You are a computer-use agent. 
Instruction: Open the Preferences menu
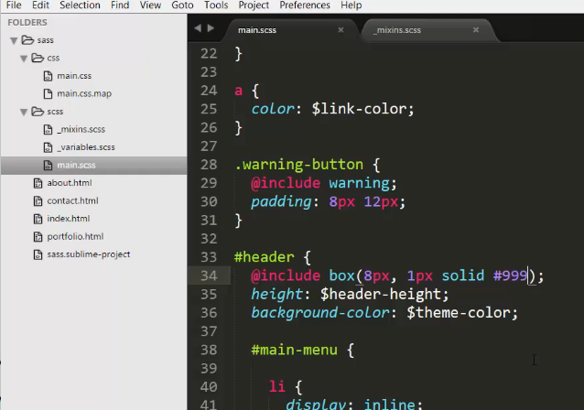[305, 5]
